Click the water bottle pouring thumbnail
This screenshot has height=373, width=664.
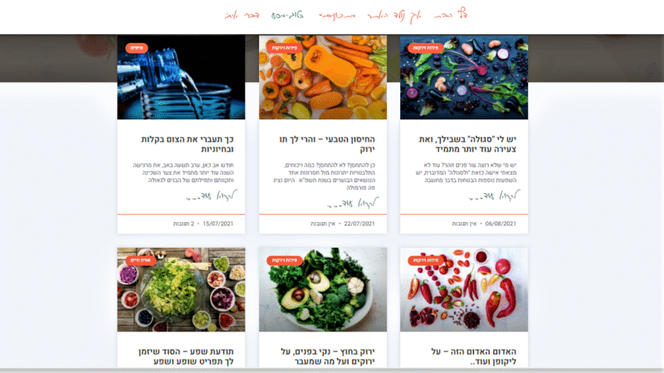181,77
